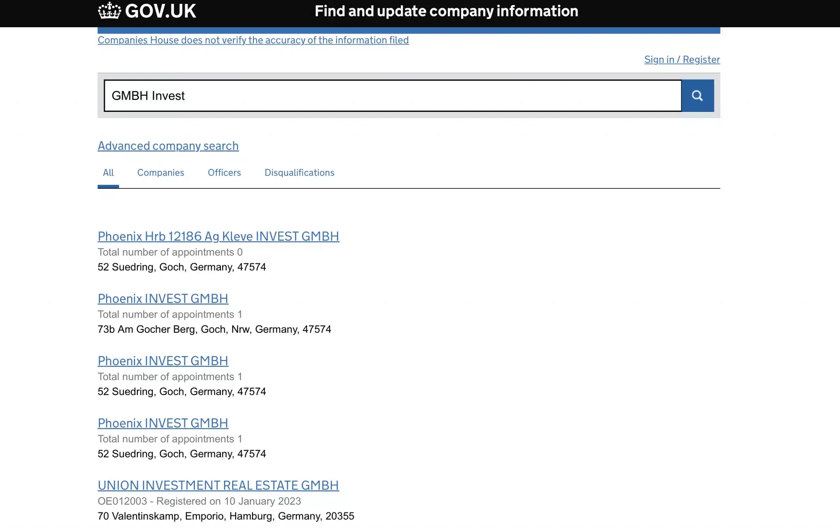Viewport: 840px width, 528px height.
Task: Click the GMBH Invest search field
Action: (392, 95)
